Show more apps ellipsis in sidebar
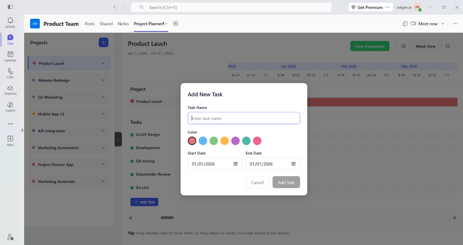Image resolution: width=463 pixels, height=245 pixels. pyautogui.click(x=10, y=124)
